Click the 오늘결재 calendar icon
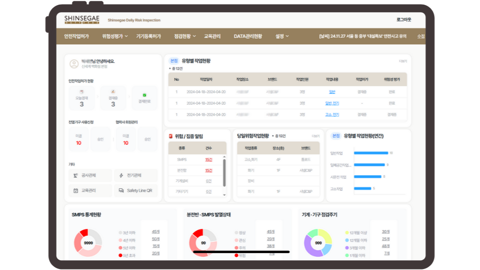This screenshot has width=480, height=270. (x=82, y=92)
